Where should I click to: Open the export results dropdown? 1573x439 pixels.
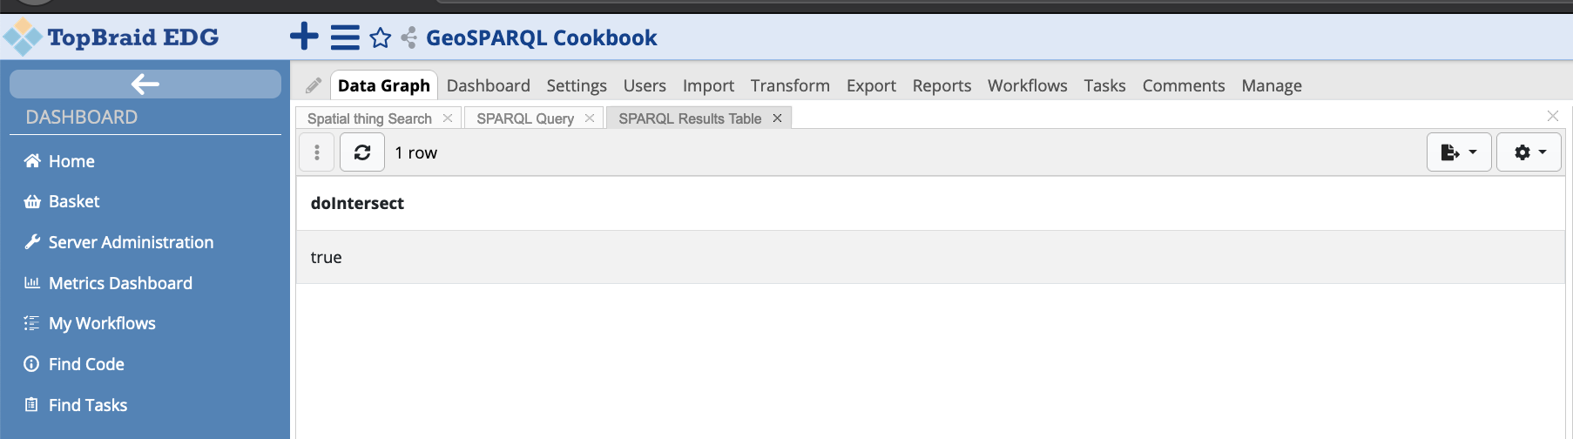tap(1459, 152)
